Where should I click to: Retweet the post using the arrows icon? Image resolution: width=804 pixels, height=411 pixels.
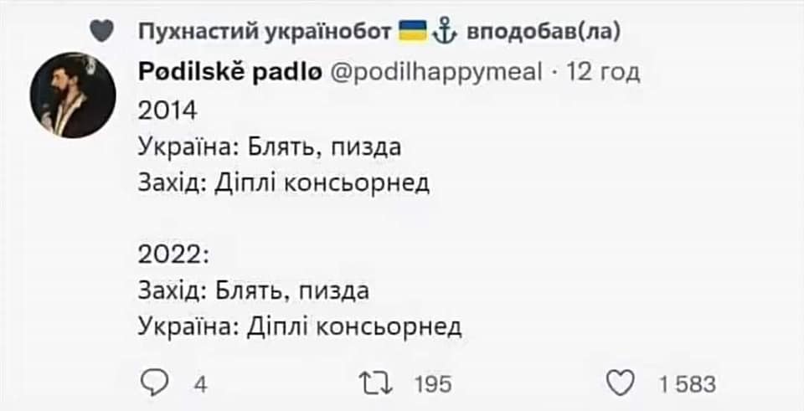tap(373, 383)
